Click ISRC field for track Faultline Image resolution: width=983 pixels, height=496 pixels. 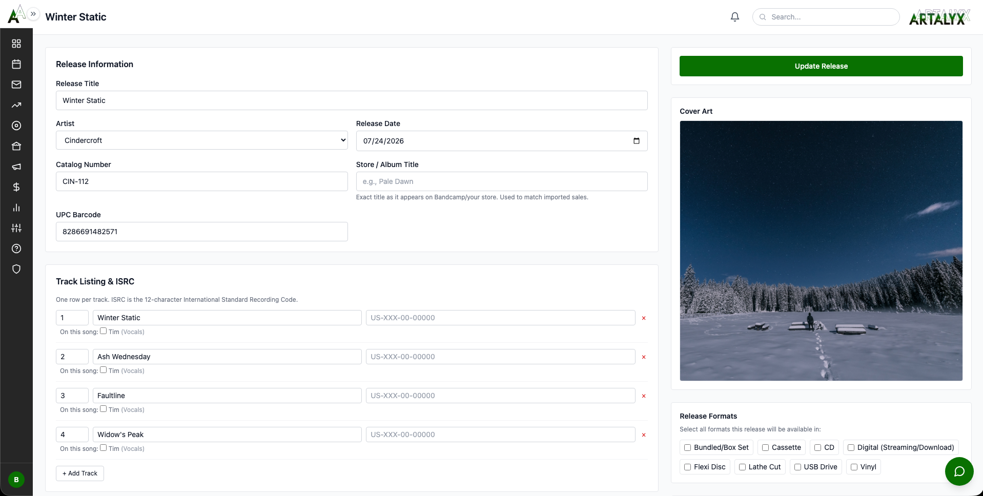[x=501, y=396]
